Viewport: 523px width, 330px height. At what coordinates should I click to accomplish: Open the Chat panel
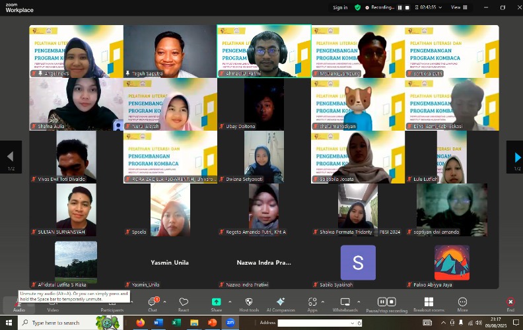tap(153, 302)
